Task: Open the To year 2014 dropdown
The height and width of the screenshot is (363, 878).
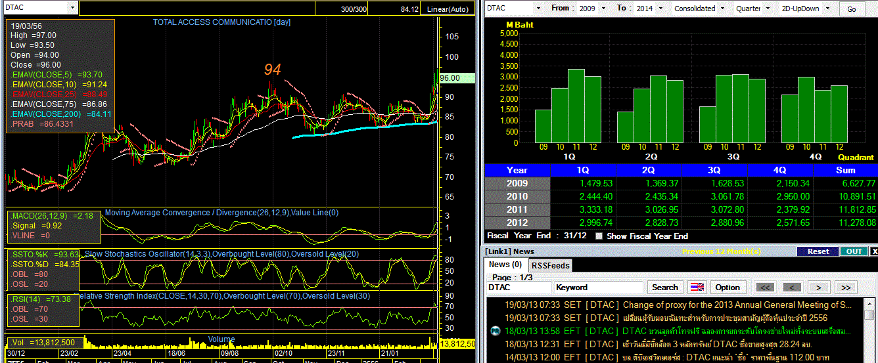Action: pos(660,9)
